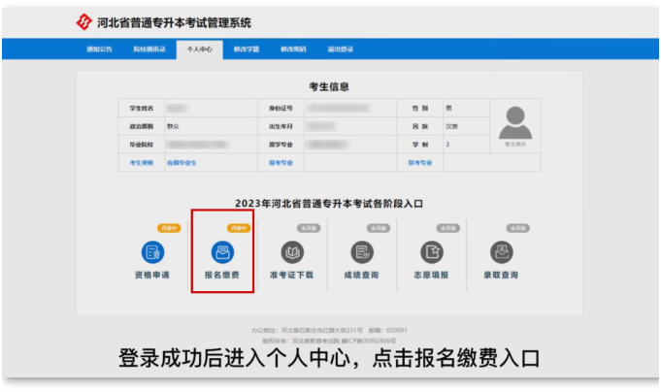Image resolution: width=661 pixels, height=392 pixels.
Task: Click the 报名缴费 text label
Action: click(222, 275)
